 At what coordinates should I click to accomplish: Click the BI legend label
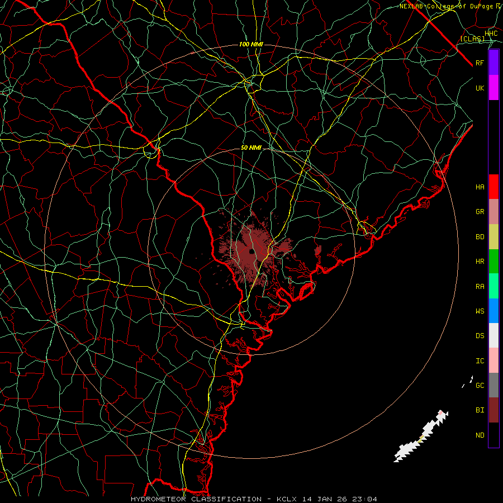point(480,410)
